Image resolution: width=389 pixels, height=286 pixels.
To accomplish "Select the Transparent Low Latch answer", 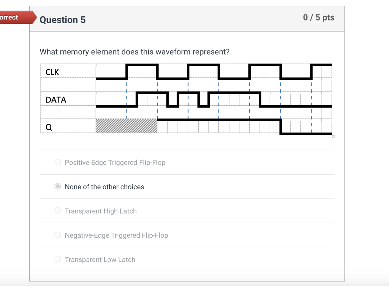I will [x=57, y=259].
